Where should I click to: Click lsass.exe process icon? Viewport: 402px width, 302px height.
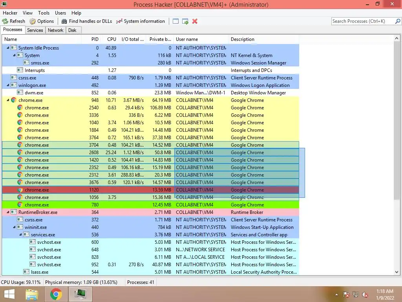click(26, 272)
